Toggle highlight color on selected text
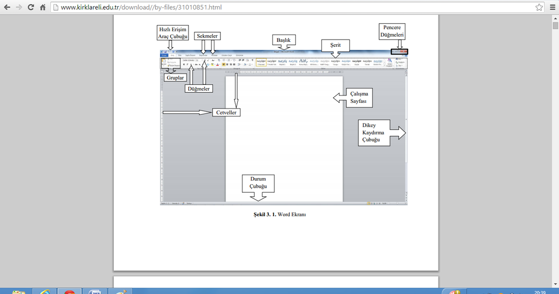The width and height of the screenshot is (559, 294). point(212,65)
